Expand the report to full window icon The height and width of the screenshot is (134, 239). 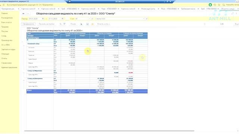pyautogui.click(x=232, y=13)
